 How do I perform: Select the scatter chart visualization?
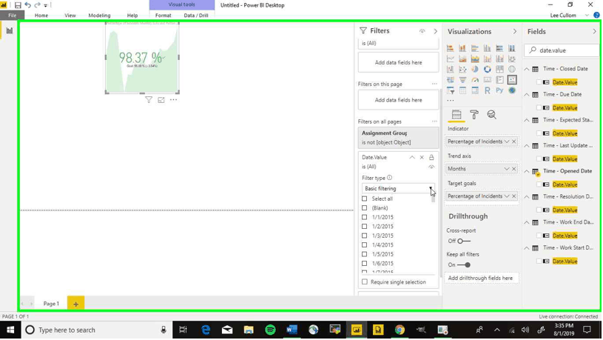click(462, 70)
